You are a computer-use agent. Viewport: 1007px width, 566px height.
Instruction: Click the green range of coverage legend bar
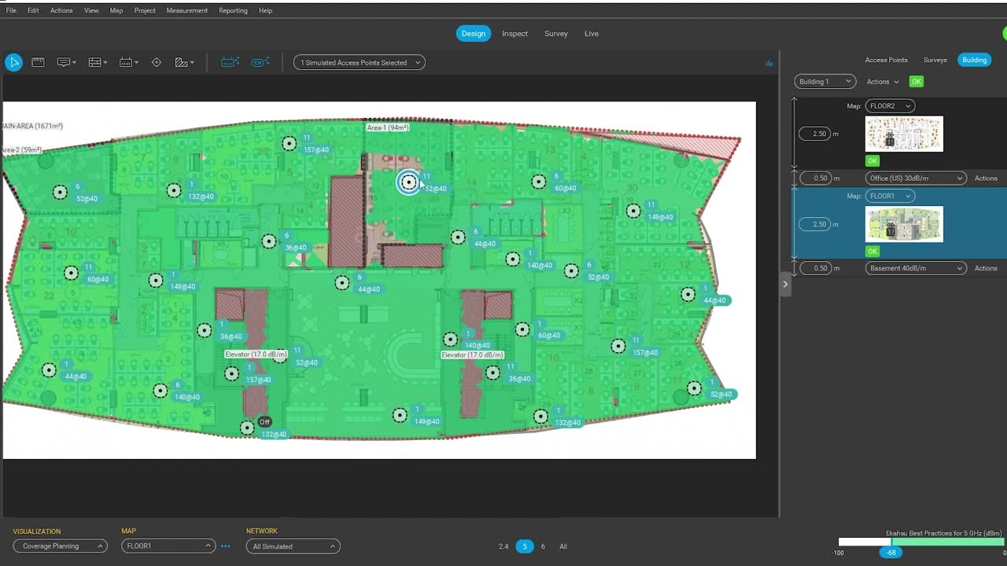pos(948,542)
